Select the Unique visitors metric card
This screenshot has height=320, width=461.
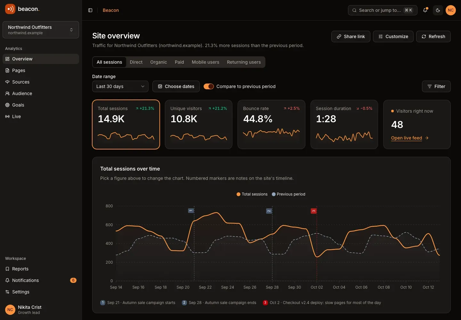tap(198, 124)
